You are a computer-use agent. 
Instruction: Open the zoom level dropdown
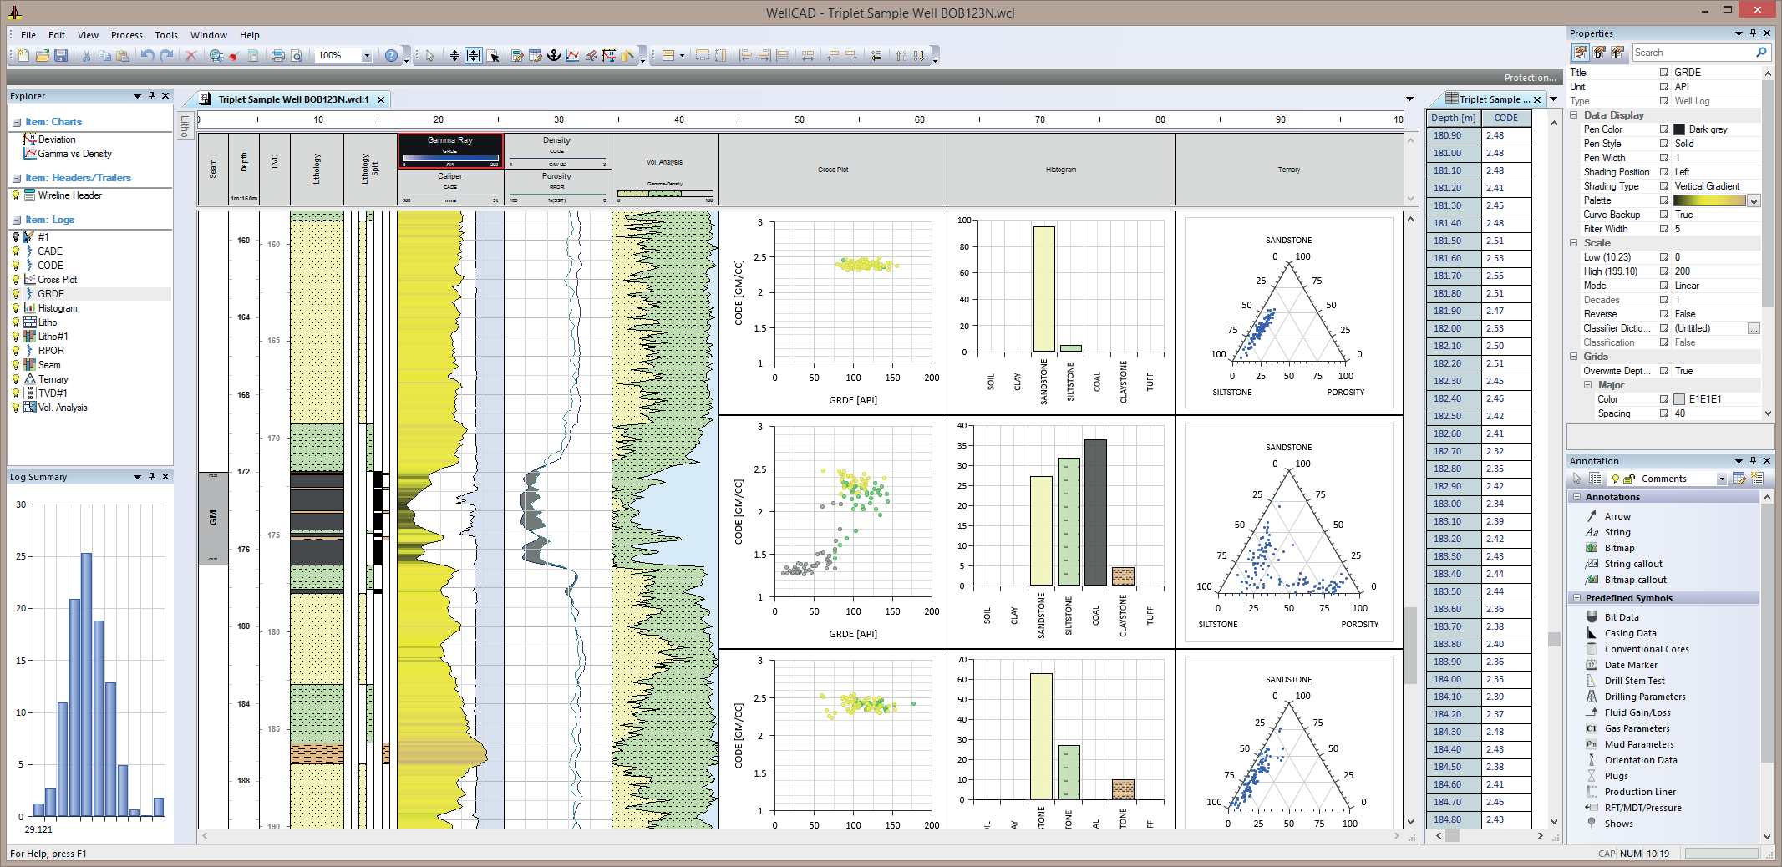tap(365, 55)
